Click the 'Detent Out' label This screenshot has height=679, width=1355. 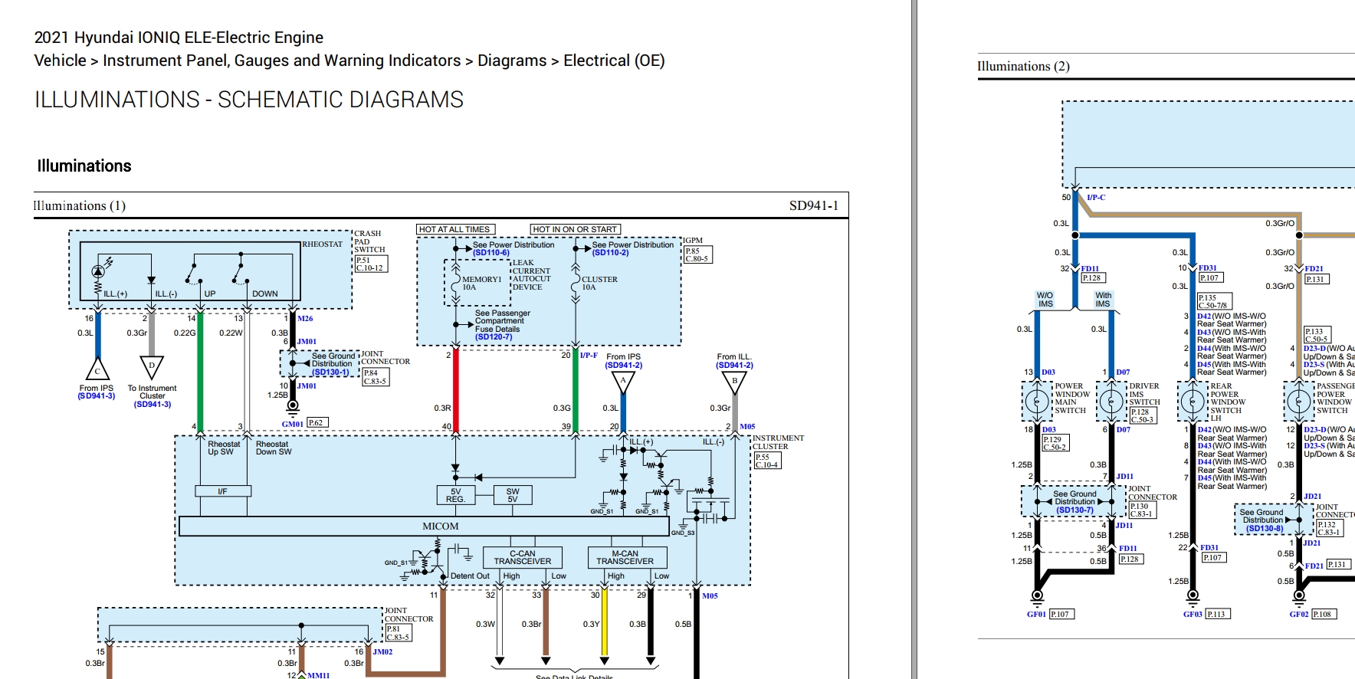pos(470,576)
